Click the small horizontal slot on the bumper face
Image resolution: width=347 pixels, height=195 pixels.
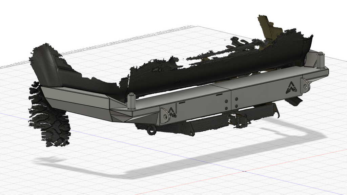(182, 102)
